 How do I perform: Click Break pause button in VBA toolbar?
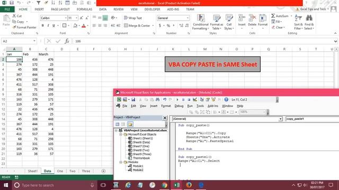pyautogui.click(x=183, y=100)
